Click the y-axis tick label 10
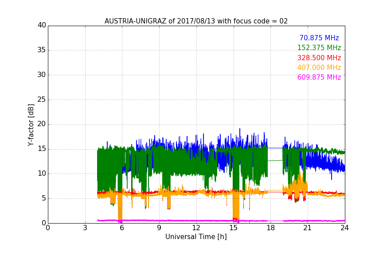 [42, 174]
